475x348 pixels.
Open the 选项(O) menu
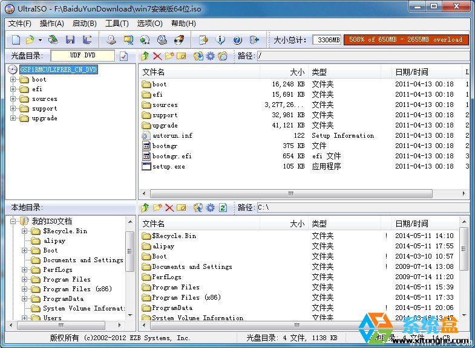pyautogui.click(x=149, y=24)
